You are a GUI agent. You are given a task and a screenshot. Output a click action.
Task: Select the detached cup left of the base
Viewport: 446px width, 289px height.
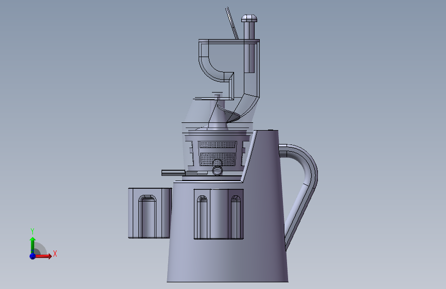(x=150, y=213)
